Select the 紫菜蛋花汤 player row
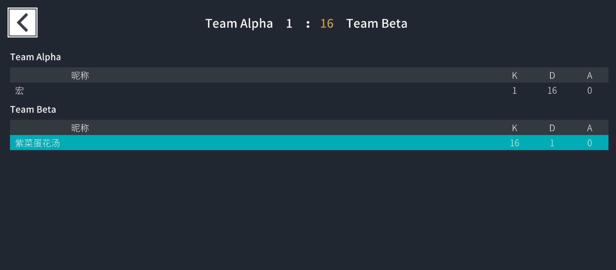Image resolution: width=616 pixels, height=270 pixels. click(x=309, y=143)
